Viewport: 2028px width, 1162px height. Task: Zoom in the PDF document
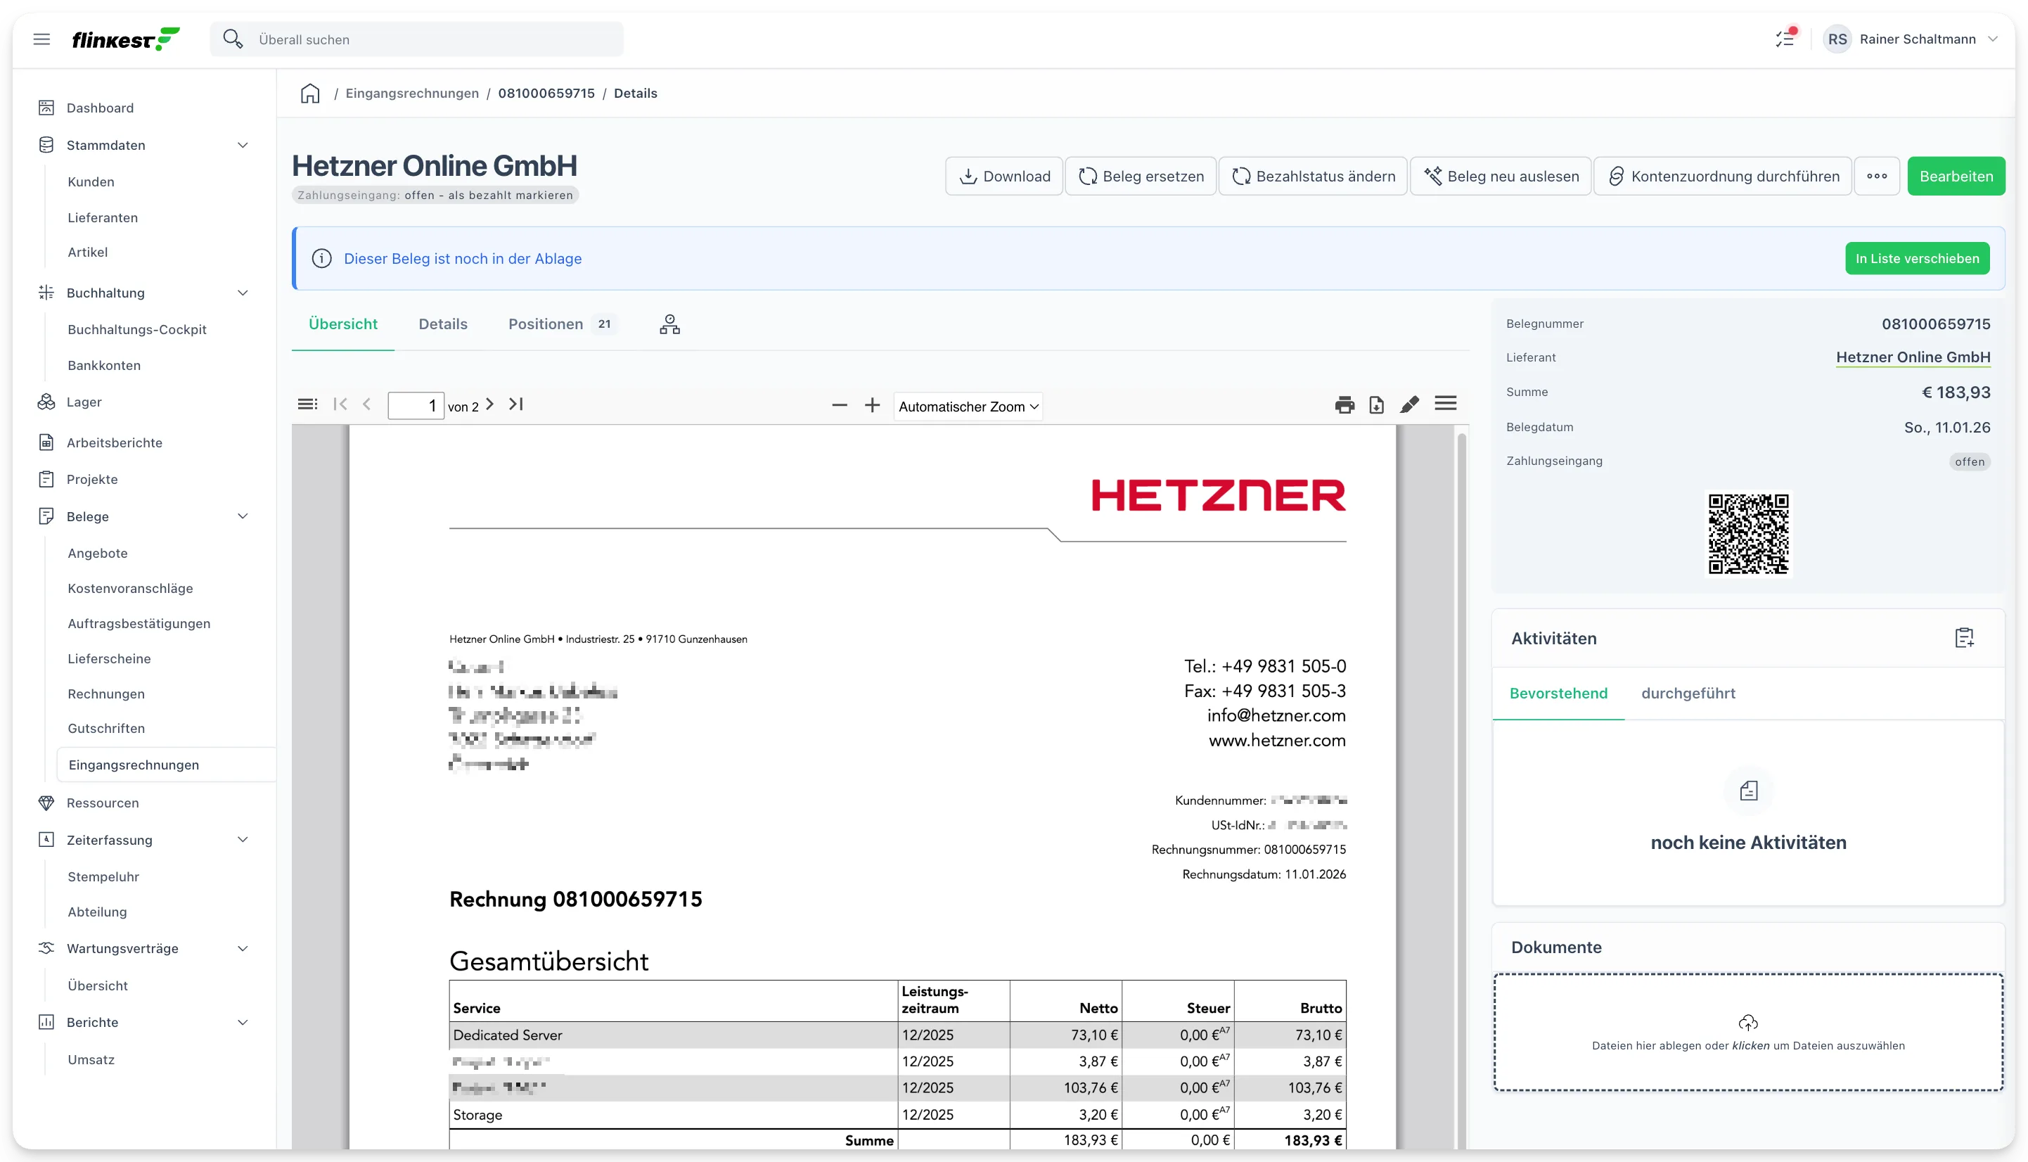coord(872,405)
